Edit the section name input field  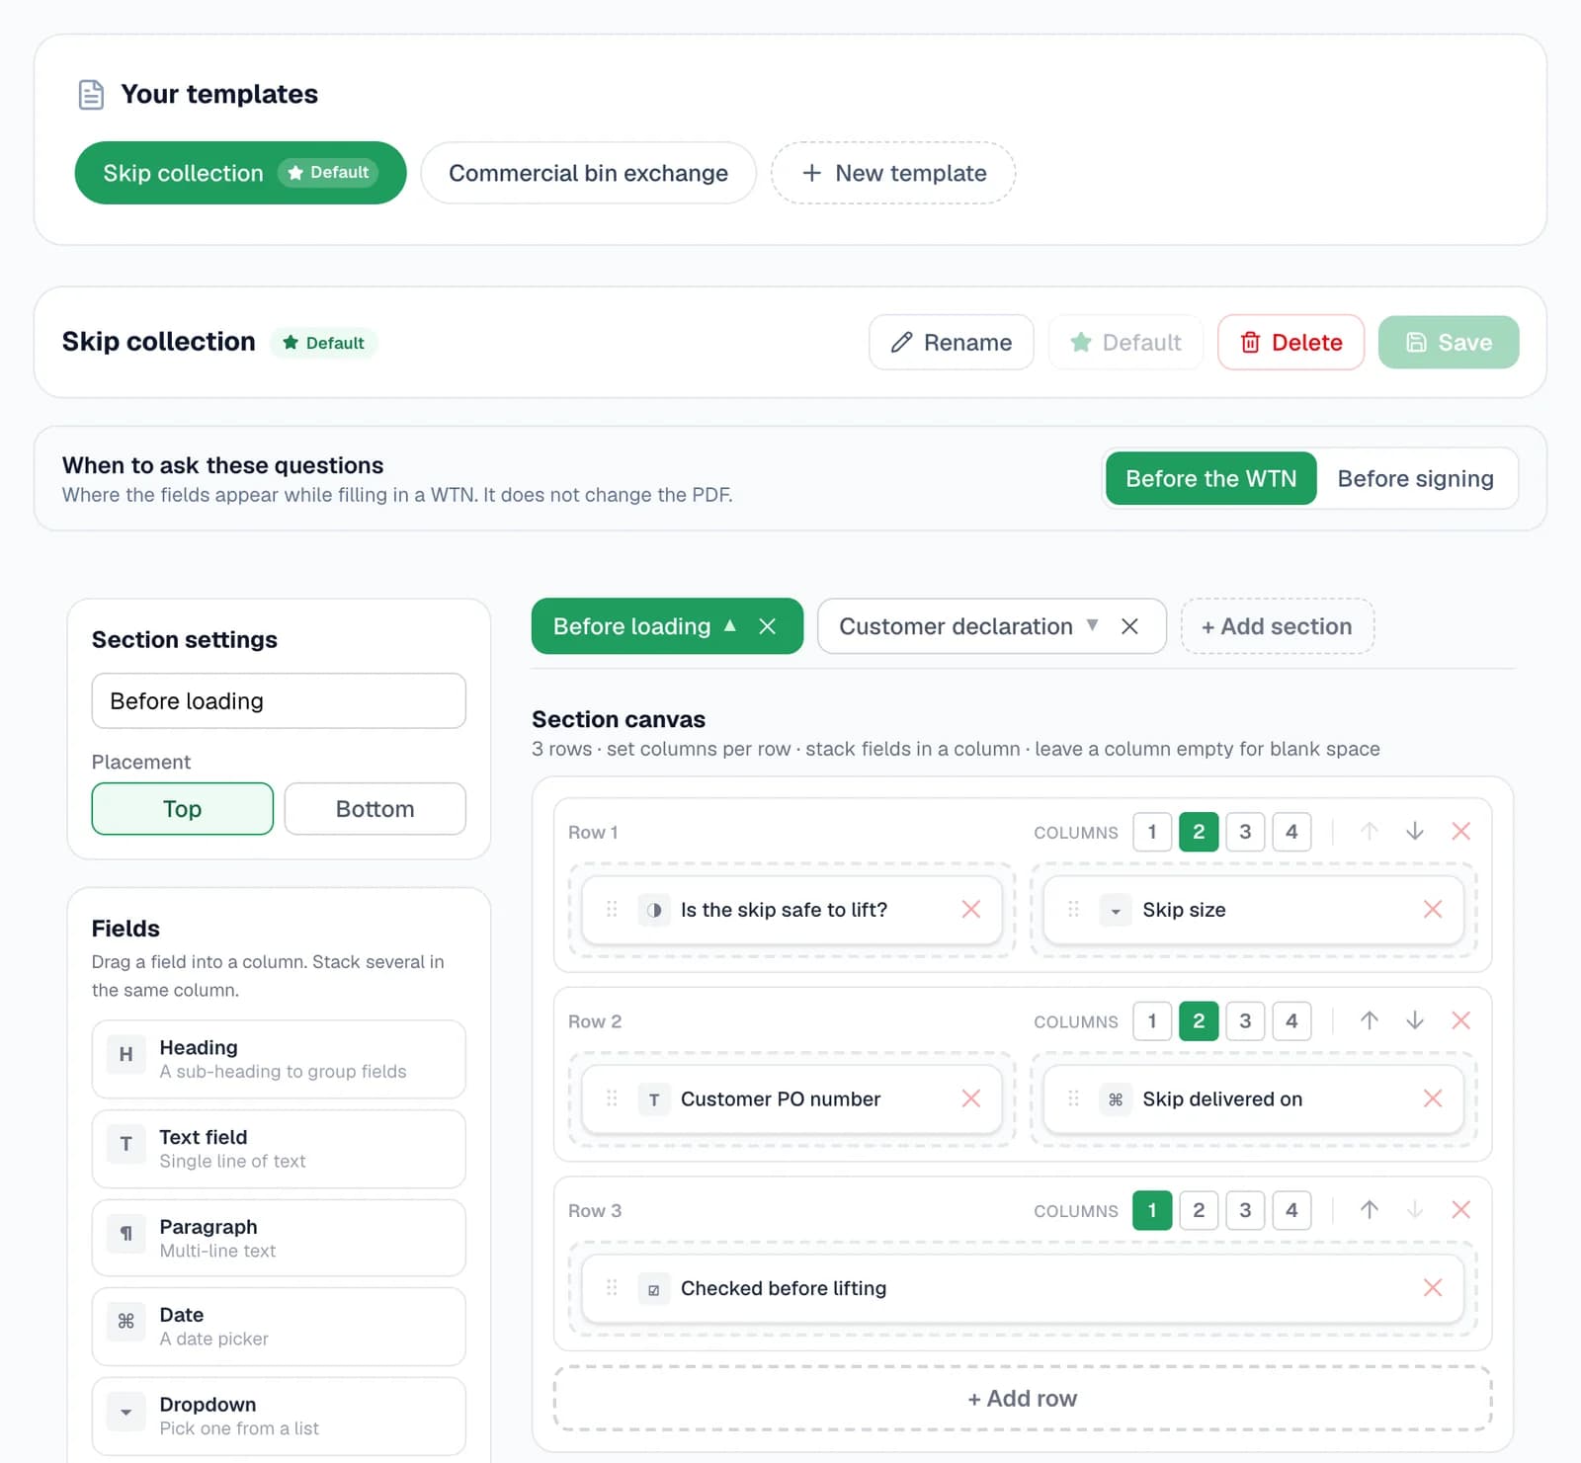[x=279, y=700]
